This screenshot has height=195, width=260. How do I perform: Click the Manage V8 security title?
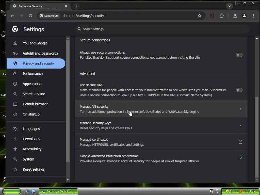point(94,107)
